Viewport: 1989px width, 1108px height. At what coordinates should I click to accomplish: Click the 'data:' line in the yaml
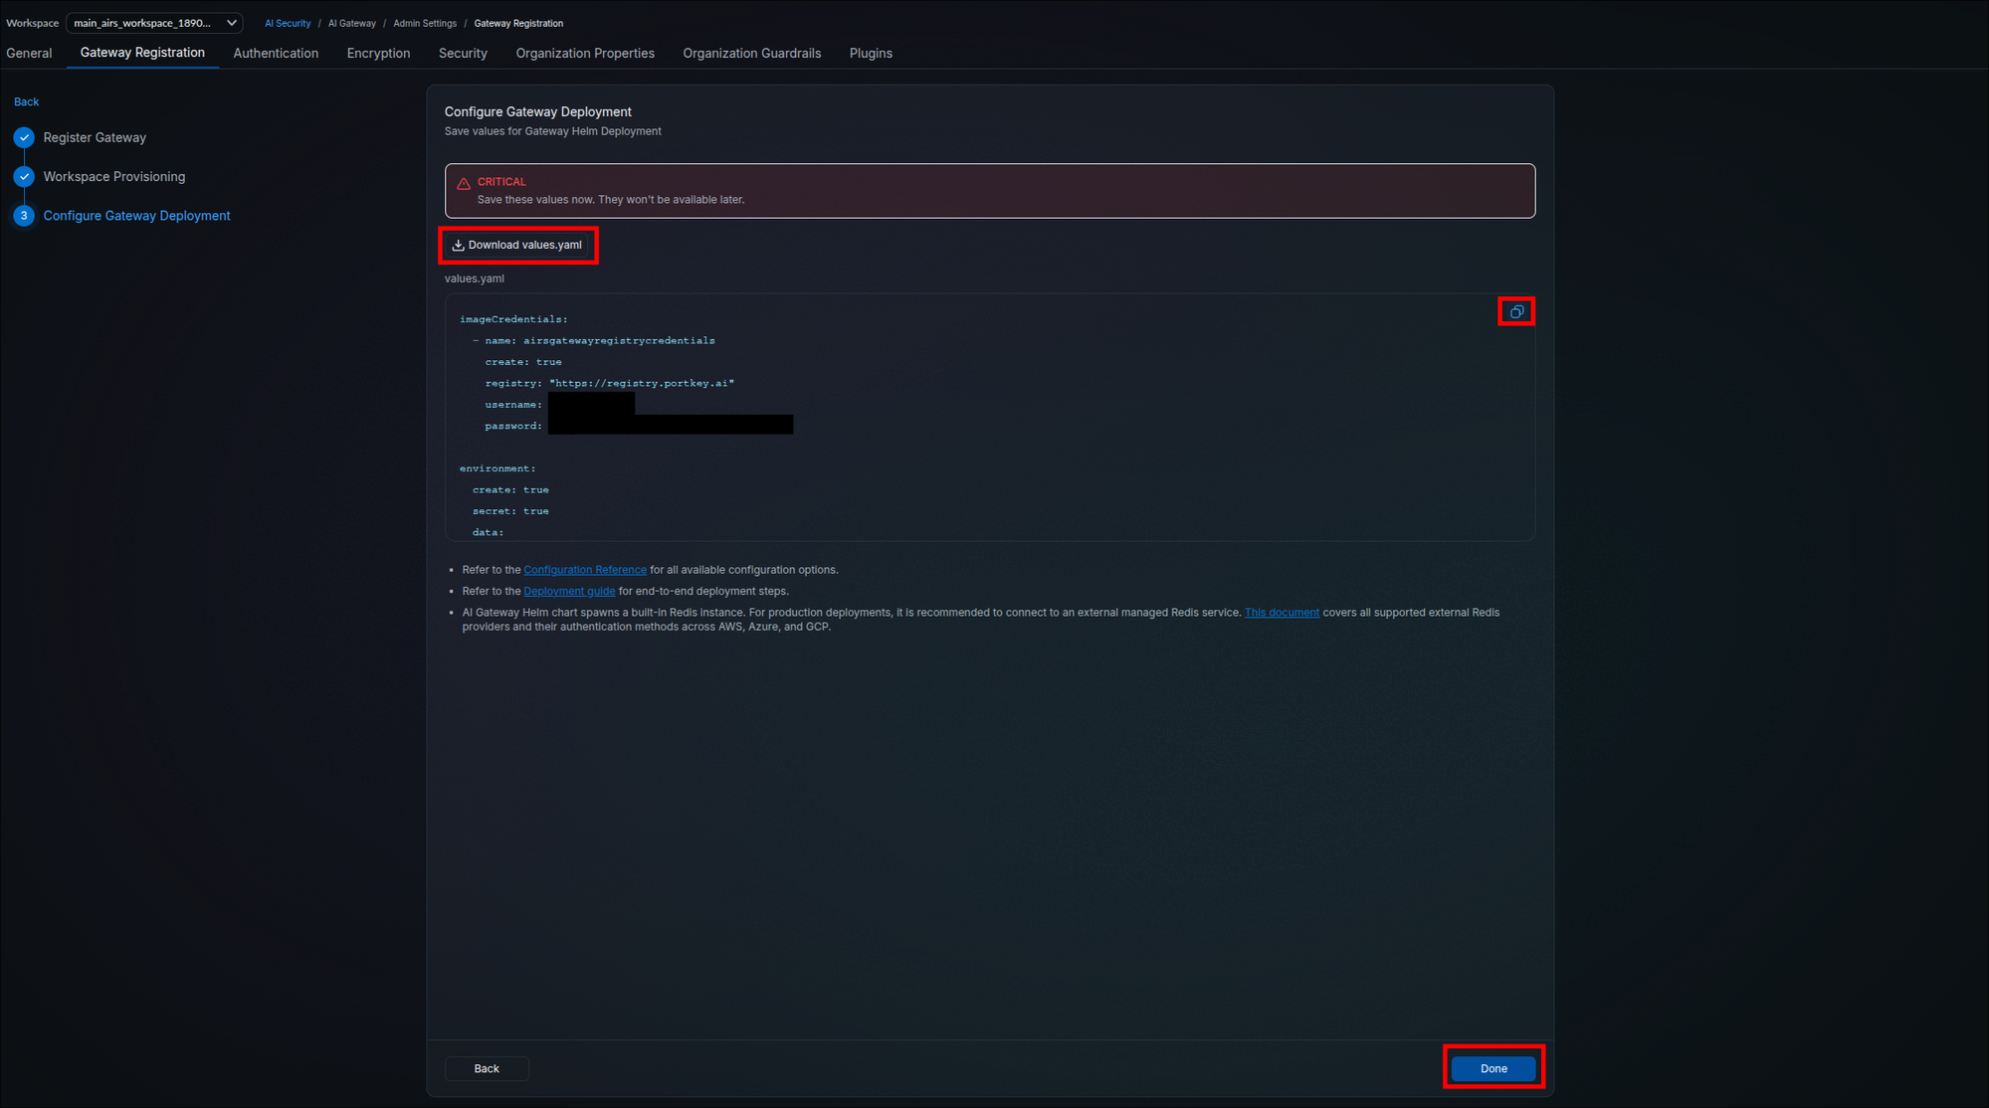(488, 532)
